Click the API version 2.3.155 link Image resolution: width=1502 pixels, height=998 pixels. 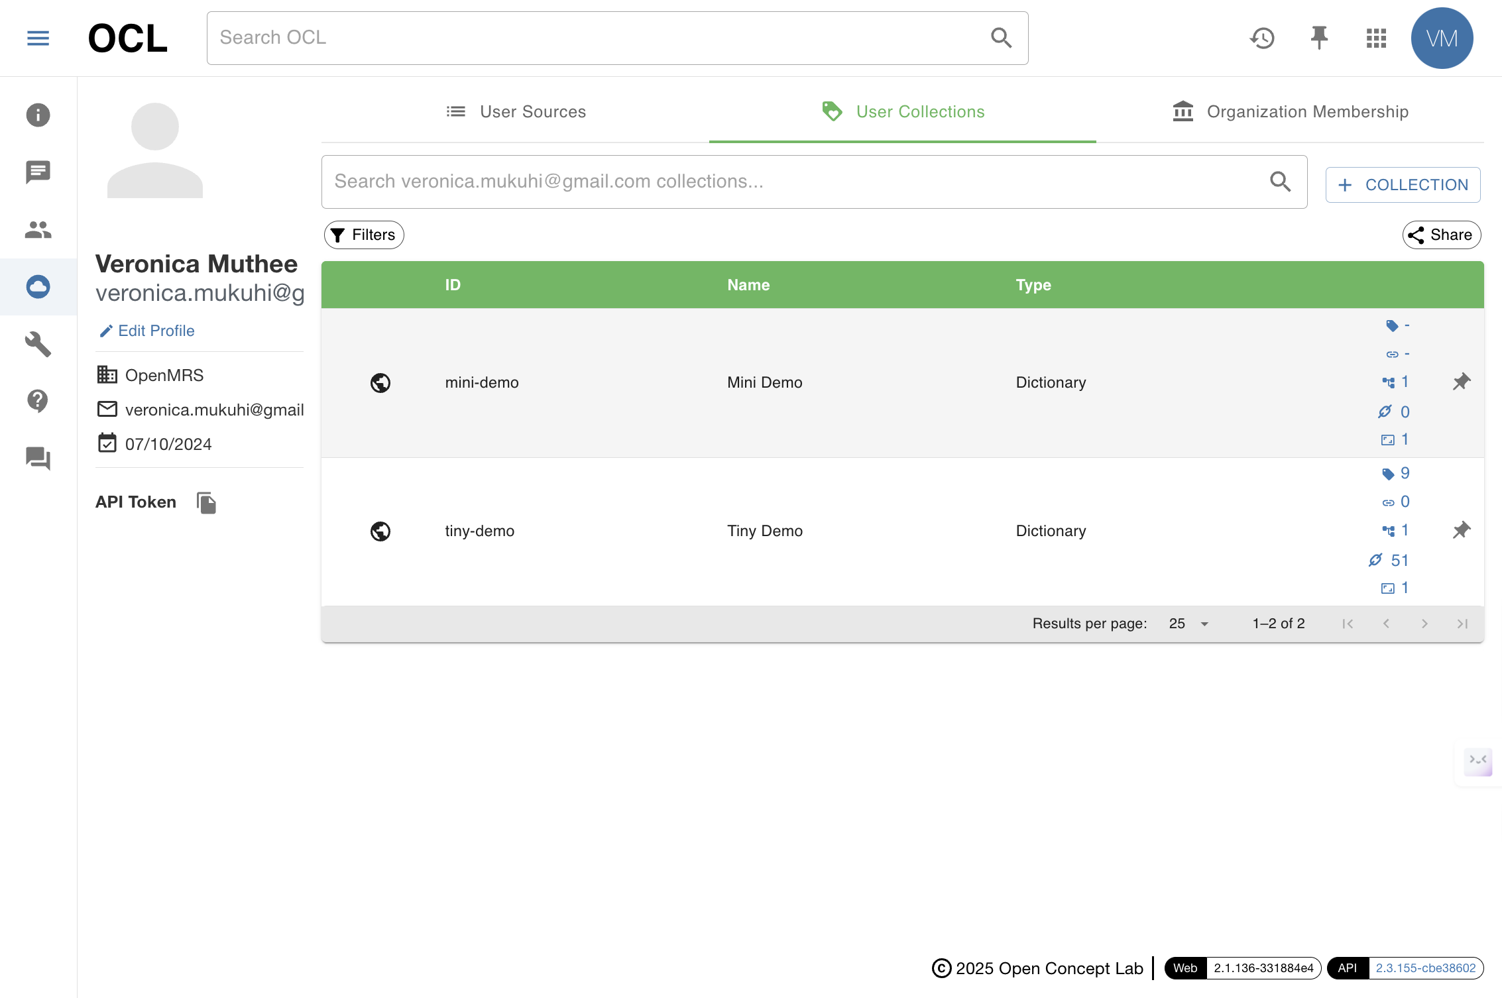point(1425,968)
